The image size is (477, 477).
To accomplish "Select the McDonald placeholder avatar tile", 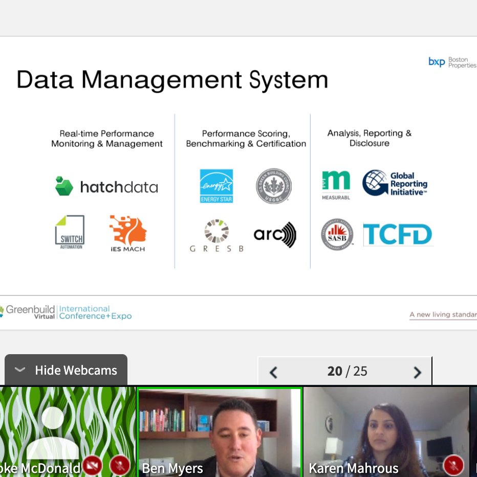I will (x=68, y=431).
